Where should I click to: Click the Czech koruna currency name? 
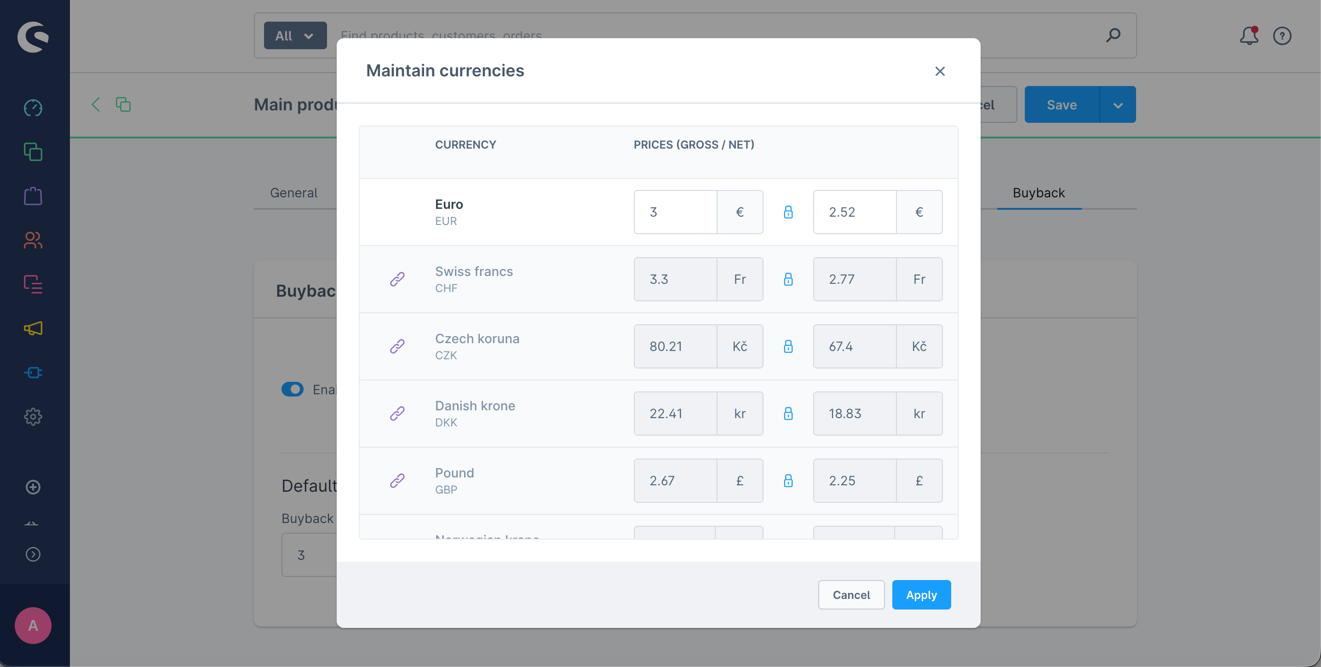coord(477,339)
